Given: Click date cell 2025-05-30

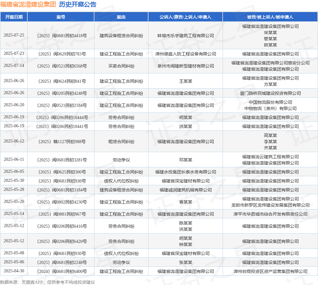Looking at the screenshot, I should [x=14, y=180].
